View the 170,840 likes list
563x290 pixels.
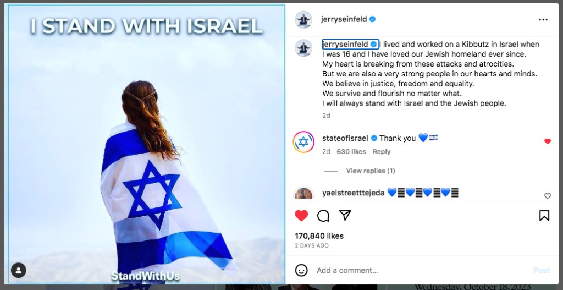[x=319, y=236]
